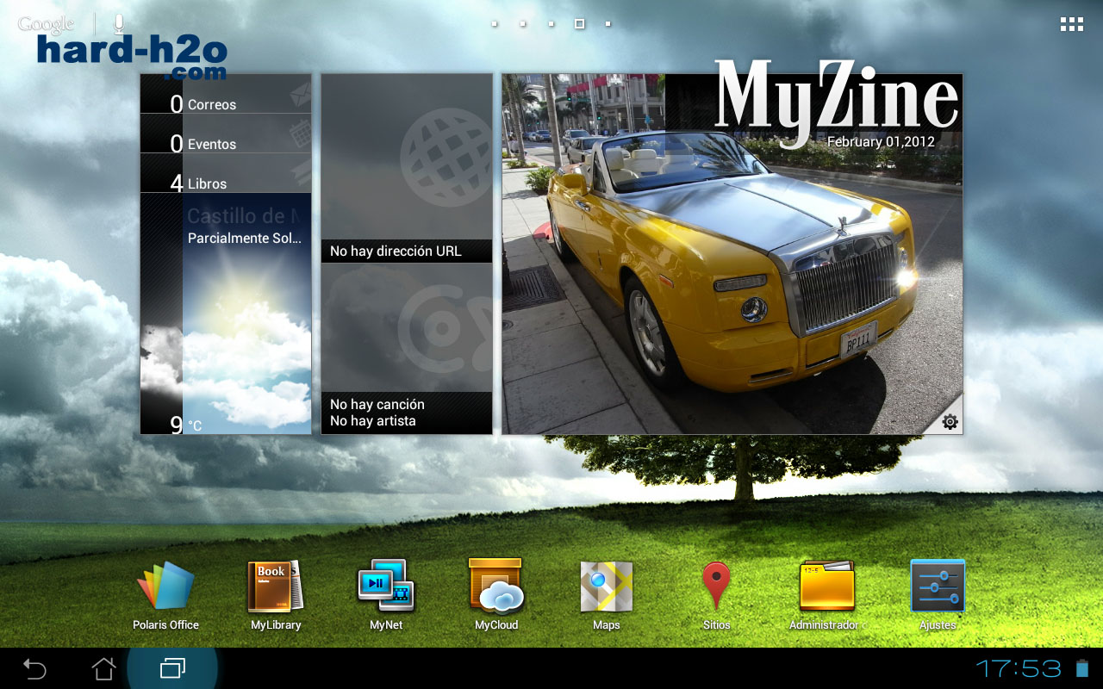Jump to the first home screen page dot

pos(495,24)
